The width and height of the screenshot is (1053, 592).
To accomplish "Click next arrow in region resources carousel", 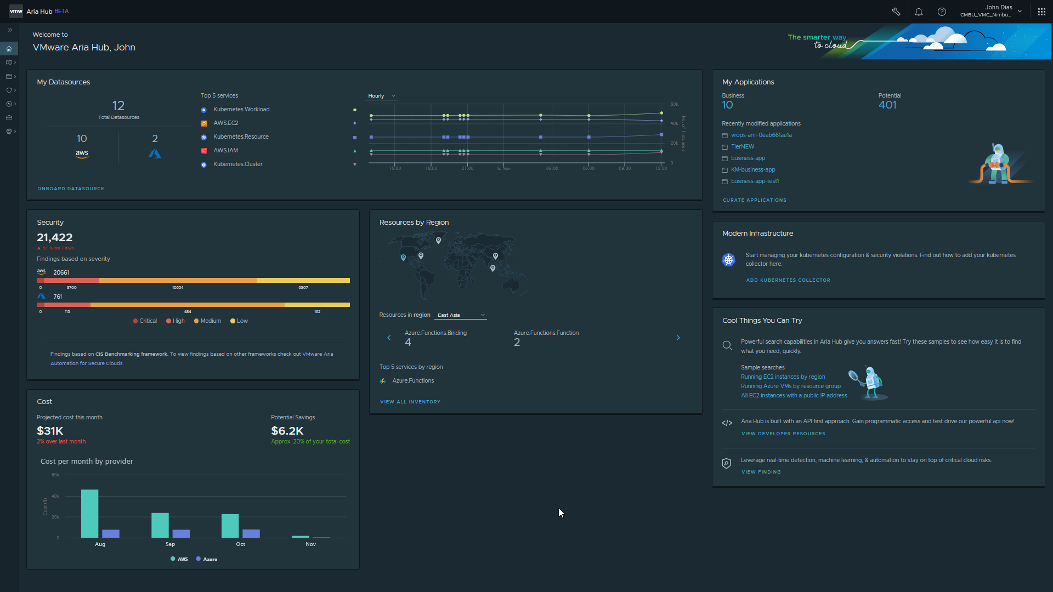I will click(678, 338).
